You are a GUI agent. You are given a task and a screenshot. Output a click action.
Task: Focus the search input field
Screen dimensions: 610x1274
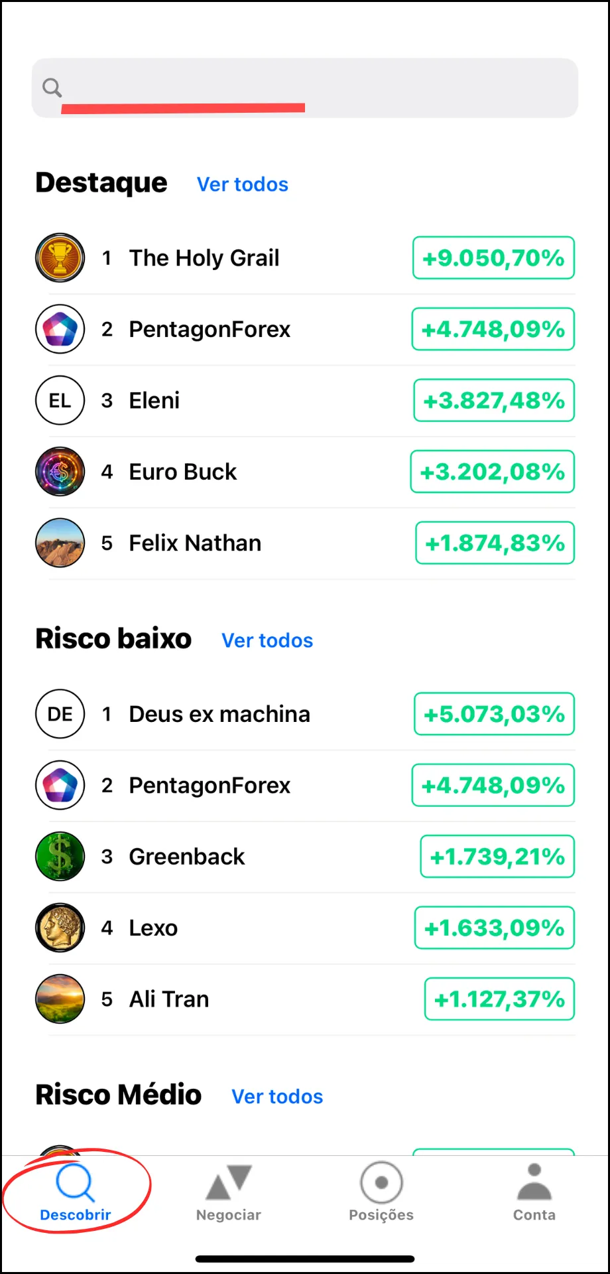305,88
